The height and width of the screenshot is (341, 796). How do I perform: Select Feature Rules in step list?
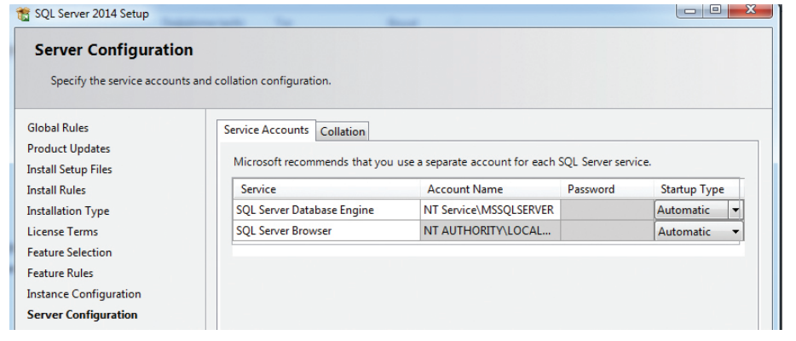click(x=60, y=273)
